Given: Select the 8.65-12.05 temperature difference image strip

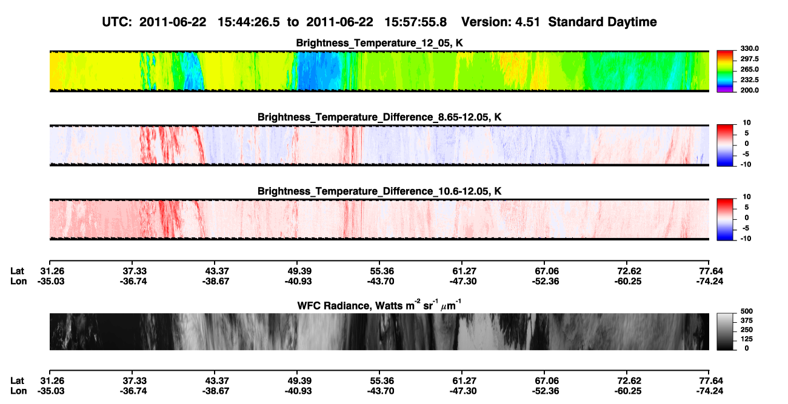Looking at the screenshot, I should point(379,145).
